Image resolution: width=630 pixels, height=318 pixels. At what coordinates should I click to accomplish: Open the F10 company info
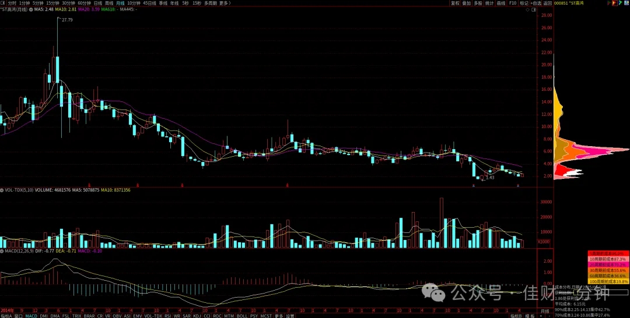point(513,3)
